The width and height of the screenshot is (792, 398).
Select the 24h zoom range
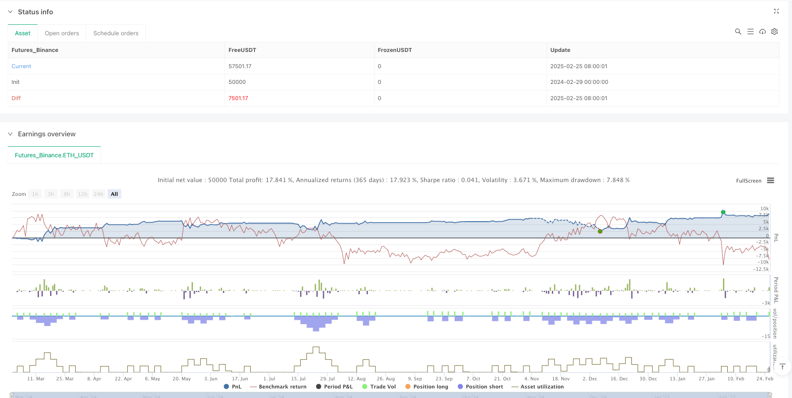98,194
